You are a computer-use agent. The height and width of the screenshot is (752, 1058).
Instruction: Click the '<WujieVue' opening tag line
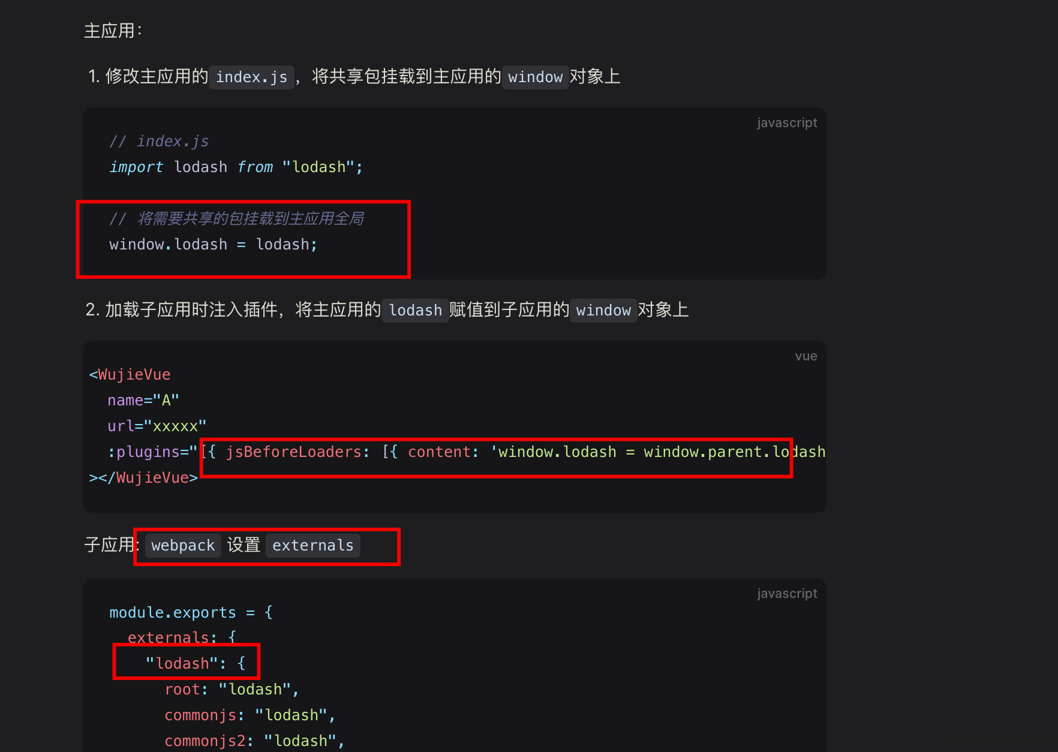[130, 375]
